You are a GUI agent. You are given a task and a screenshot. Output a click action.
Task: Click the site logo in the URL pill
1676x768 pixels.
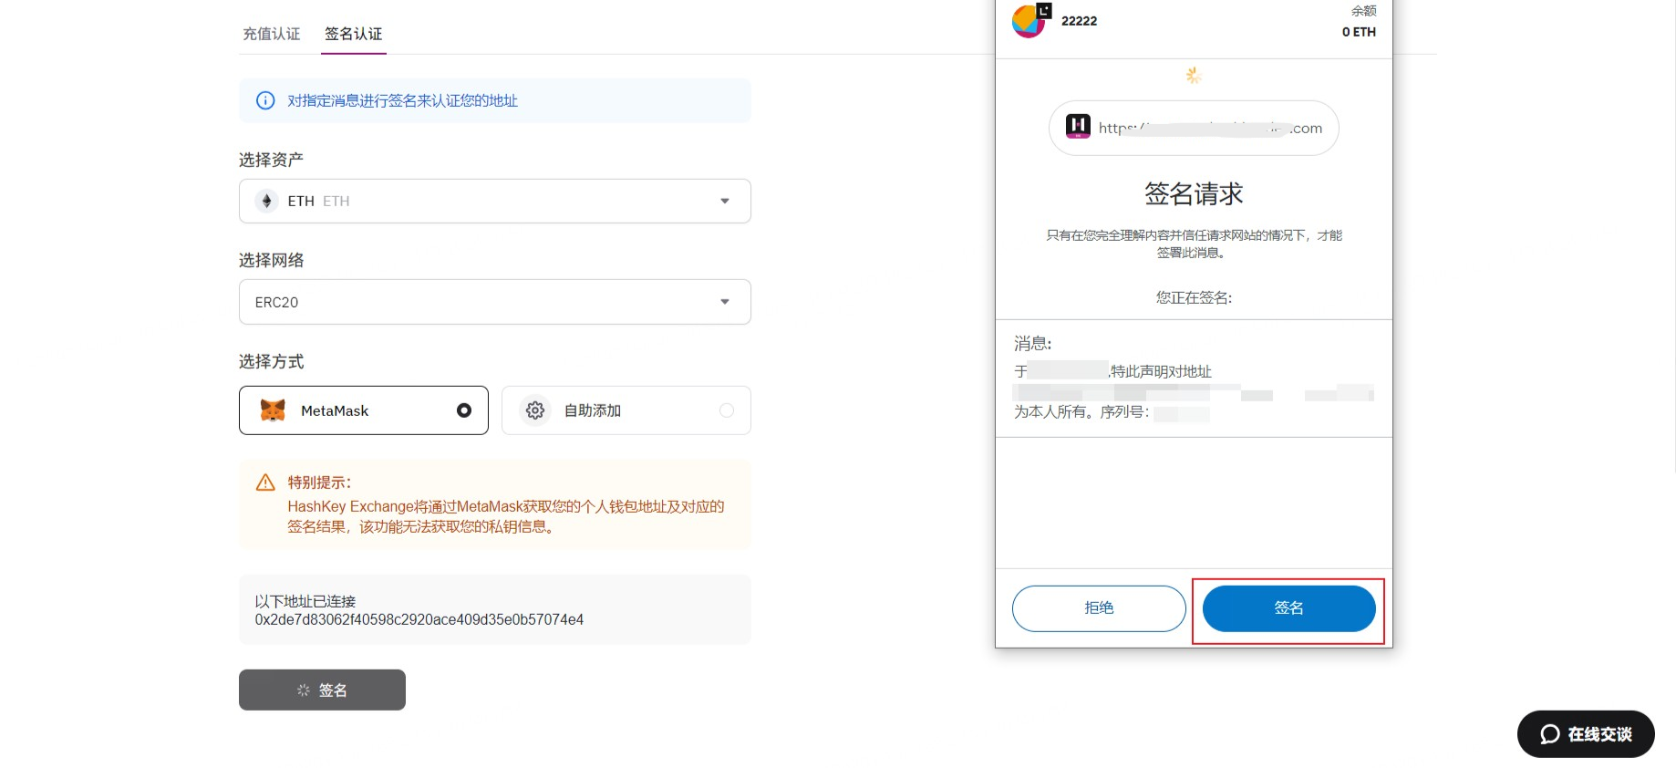(x=1078, y=127)
